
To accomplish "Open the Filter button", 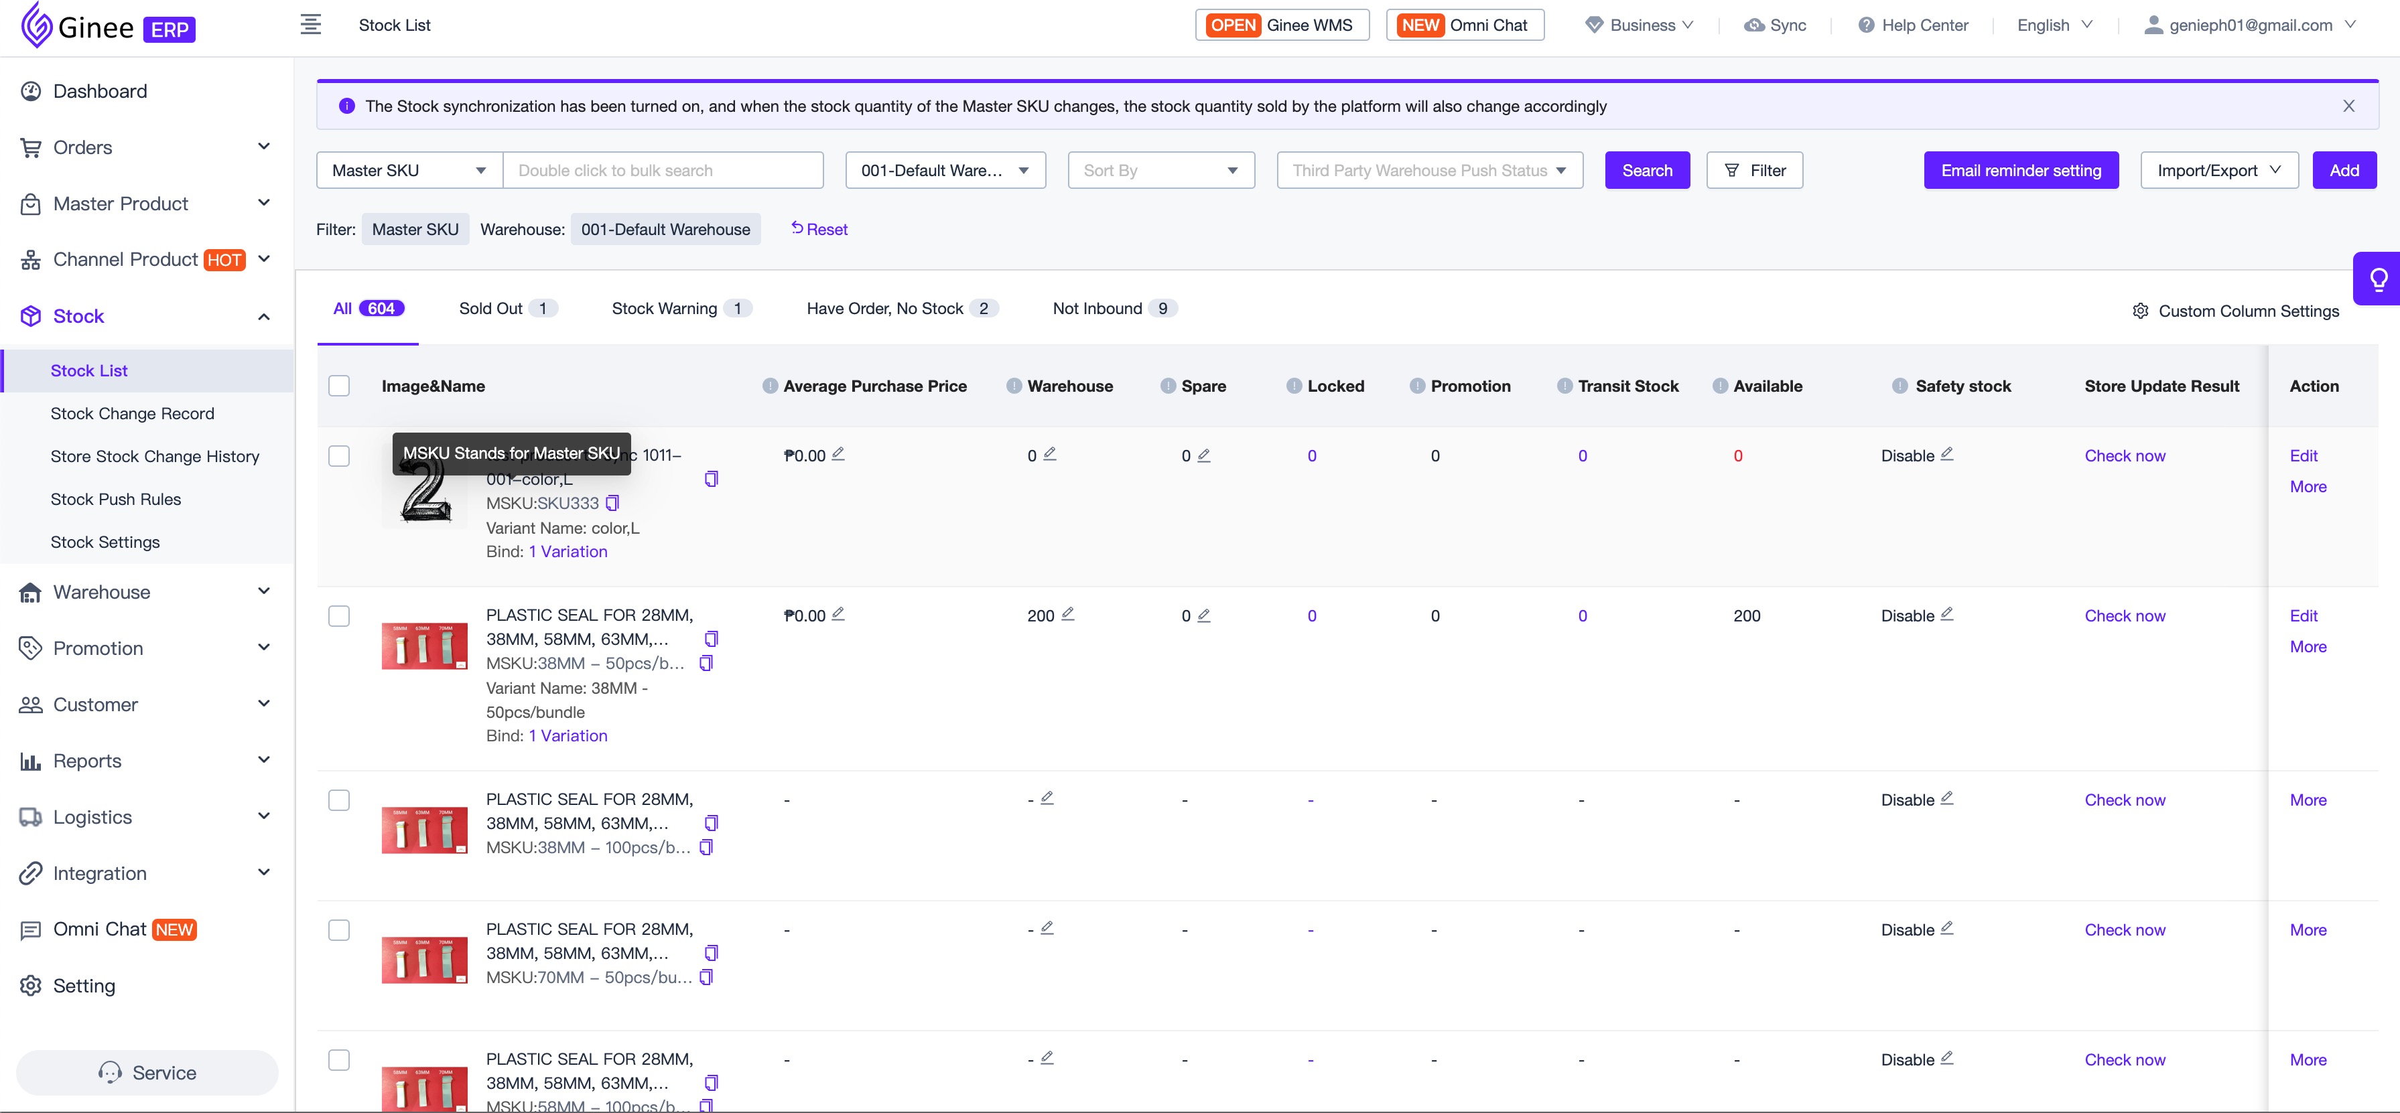I will [1754, 171].
